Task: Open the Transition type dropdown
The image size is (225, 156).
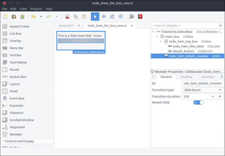Action: click(x=202, y=90)
